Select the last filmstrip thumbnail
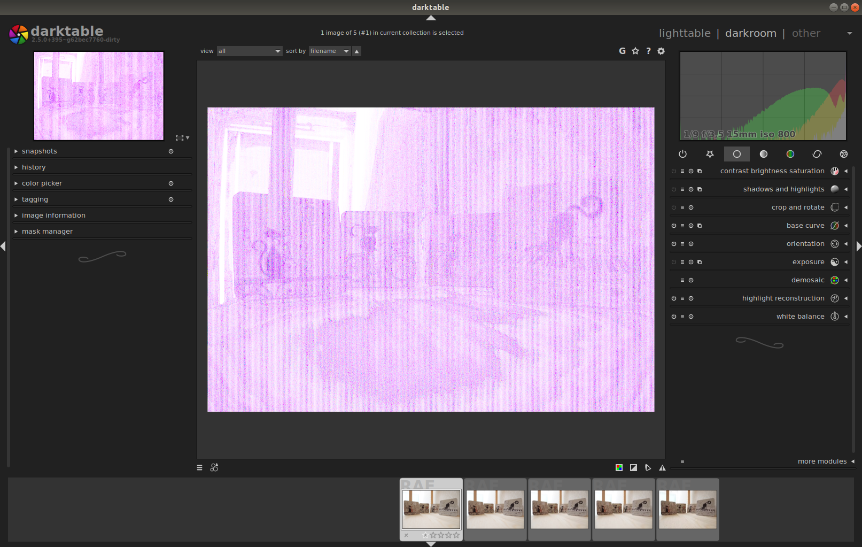 click(687, 509)
